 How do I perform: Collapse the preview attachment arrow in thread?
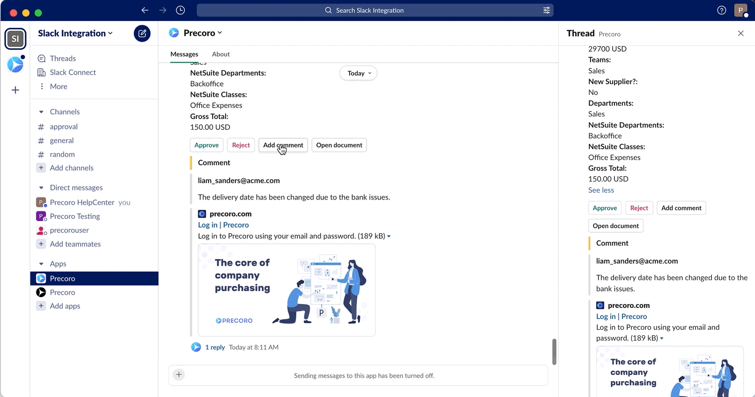coord(662,338)
